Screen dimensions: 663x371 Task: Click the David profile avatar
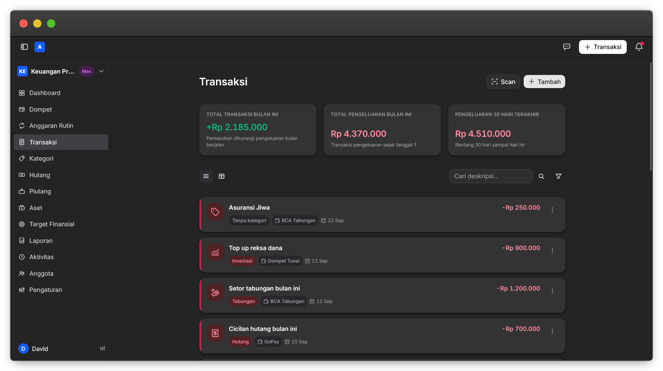(23, 349)
